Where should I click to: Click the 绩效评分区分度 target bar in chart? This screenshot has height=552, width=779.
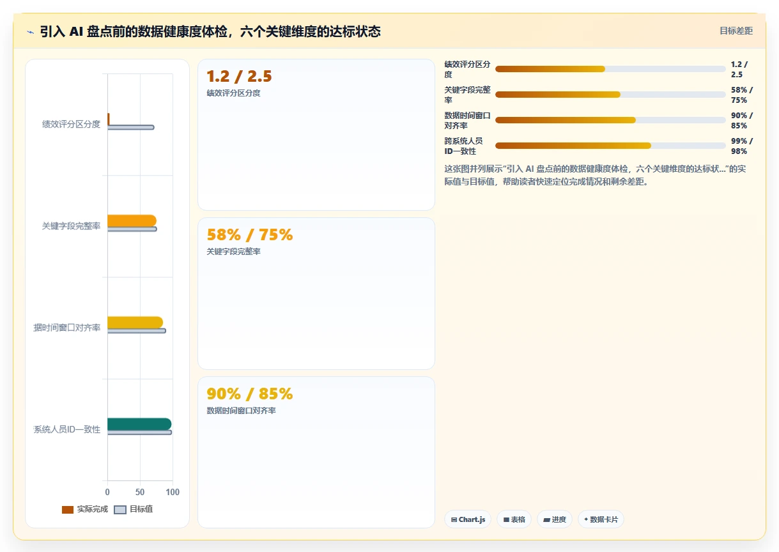(130, 127)
